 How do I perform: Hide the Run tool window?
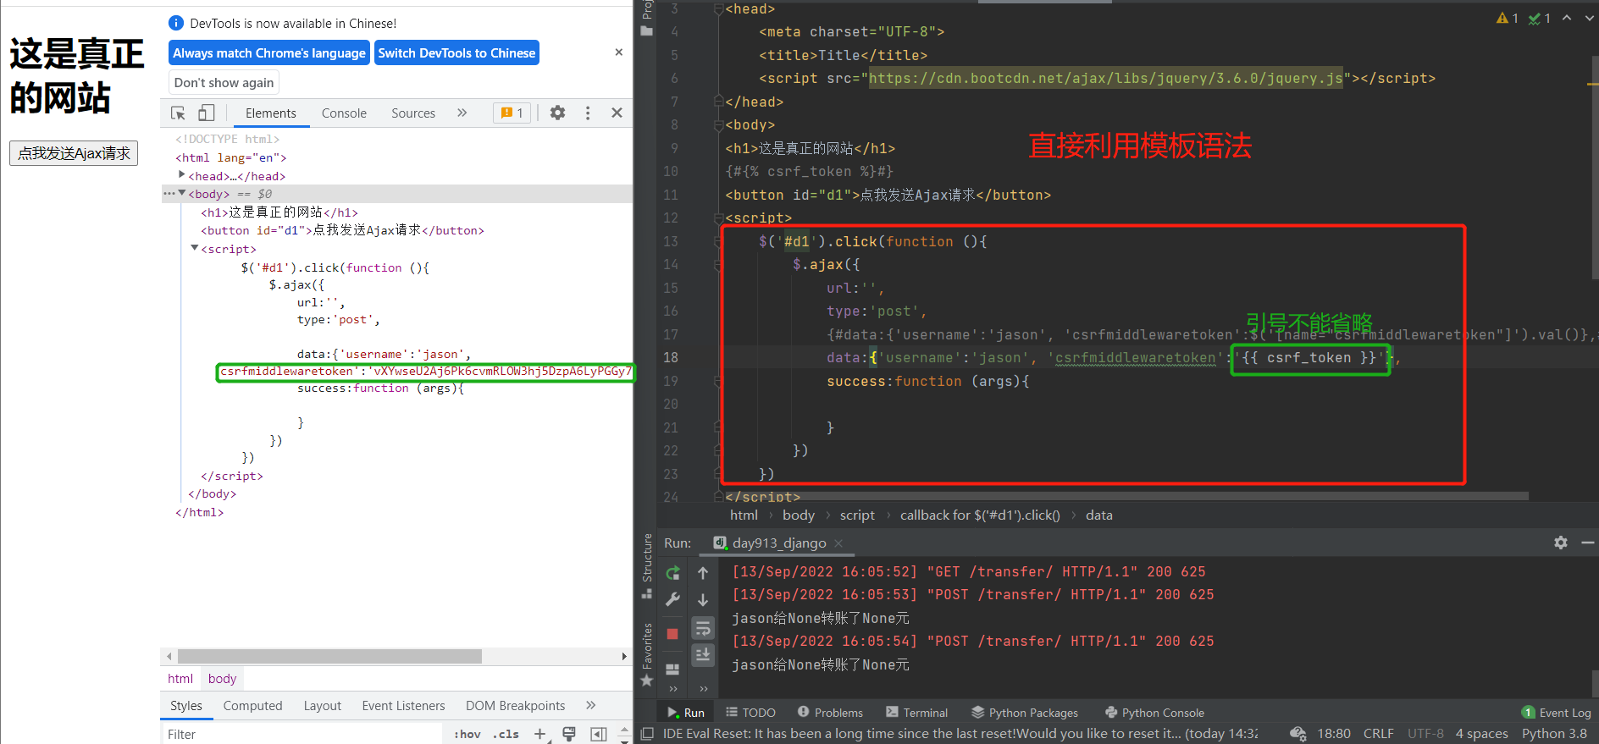pos(1588,543)
